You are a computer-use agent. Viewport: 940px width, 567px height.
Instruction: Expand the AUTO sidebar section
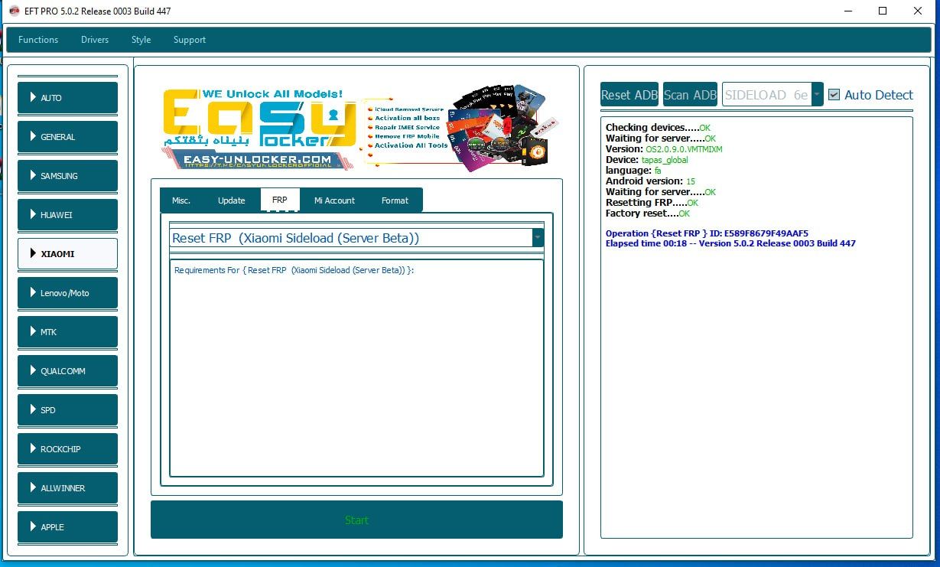coord(67,98)
